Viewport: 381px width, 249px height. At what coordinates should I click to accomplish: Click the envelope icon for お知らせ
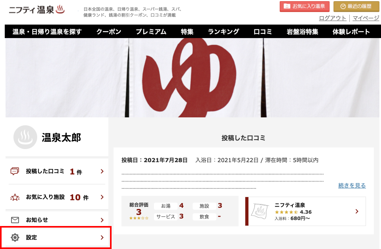click(15, 220)
